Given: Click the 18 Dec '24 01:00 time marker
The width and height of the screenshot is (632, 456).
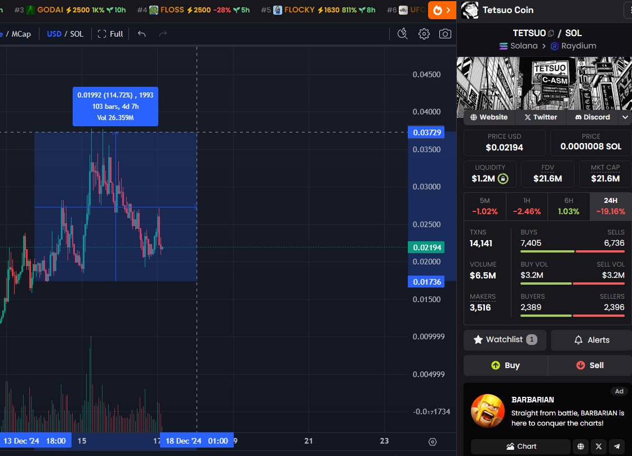Looking at the screenshot, I should (x=197, y=441).
